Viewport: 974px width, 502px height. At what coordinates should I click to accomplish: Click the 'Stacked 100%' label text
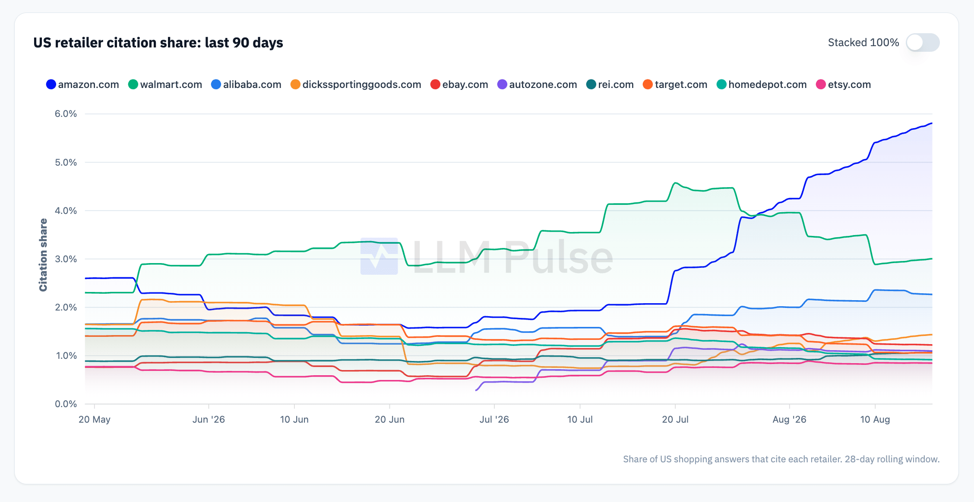[863, 43]
